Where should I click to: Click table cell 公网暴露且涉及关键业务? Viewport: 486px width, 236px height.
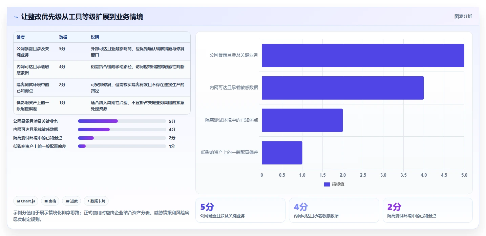click(33, 52)
